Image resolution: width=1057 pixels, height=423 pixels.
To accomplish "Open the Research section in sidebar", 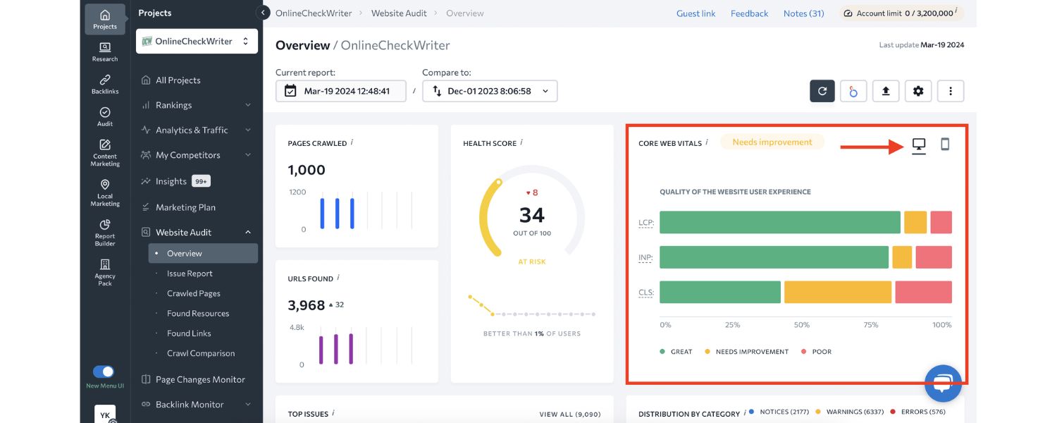I will click(104, 52).
